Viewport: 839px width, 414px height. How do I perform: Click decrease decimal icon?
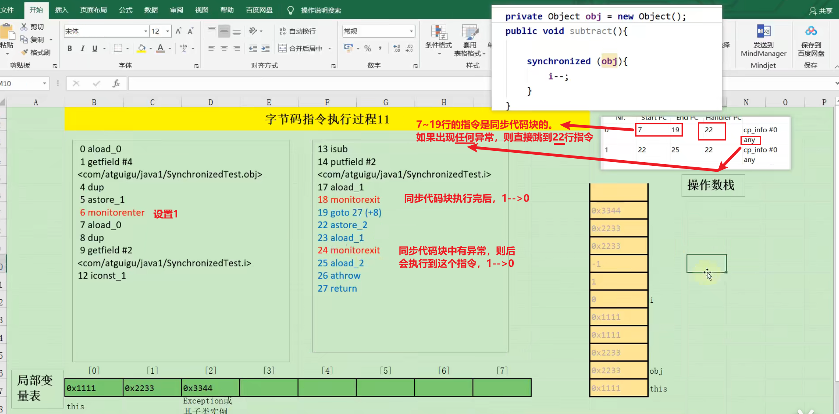[409, 49]
